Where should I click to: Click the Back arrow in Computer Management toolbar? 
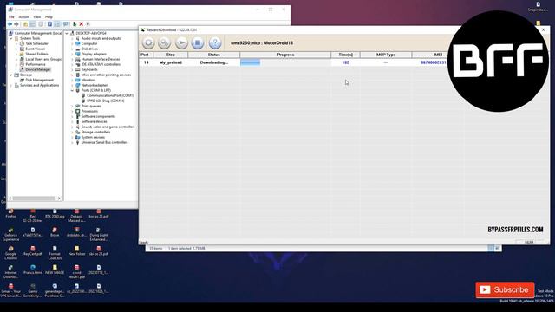(10, 24)
